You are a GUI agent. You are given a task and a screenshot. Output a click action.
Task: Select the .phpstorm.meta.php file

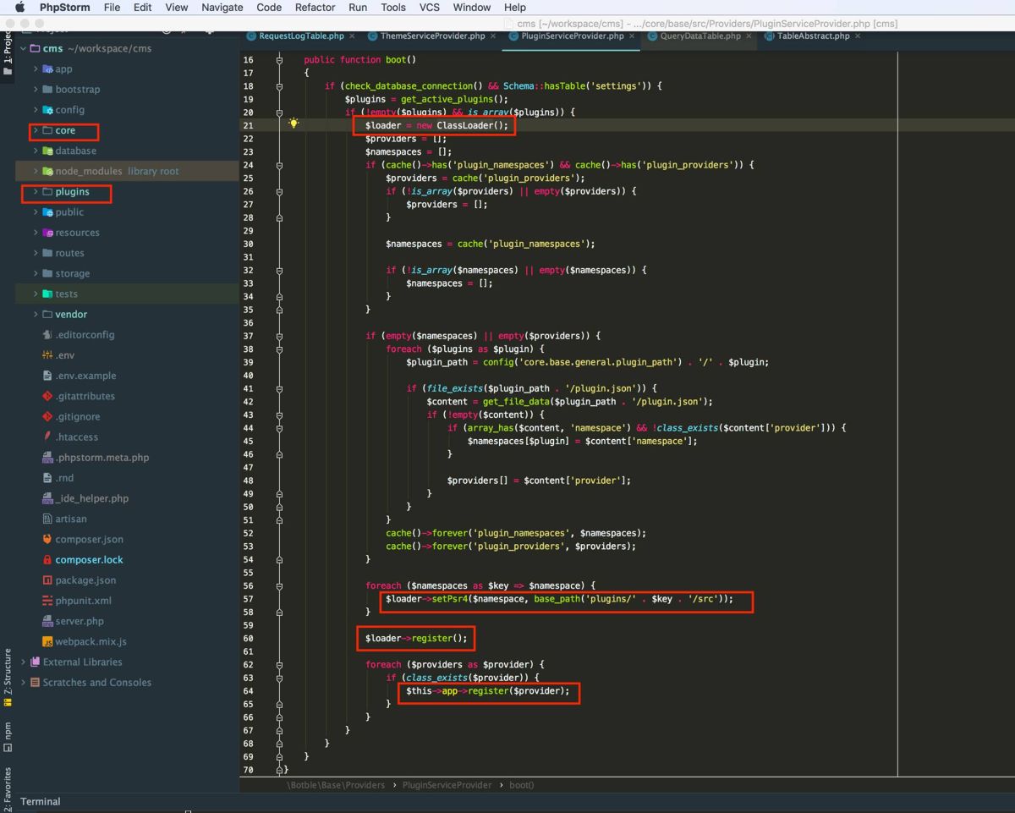pyautogui.click(x=101, y=458)
